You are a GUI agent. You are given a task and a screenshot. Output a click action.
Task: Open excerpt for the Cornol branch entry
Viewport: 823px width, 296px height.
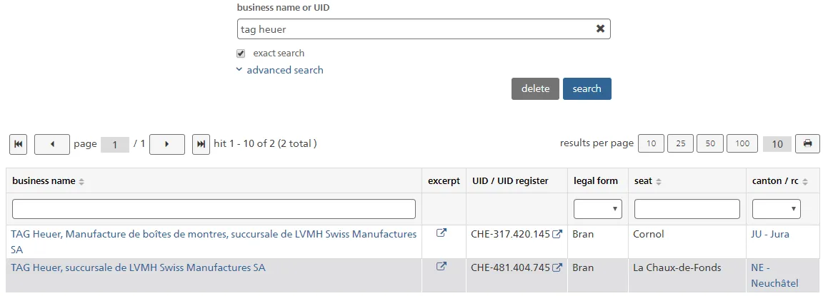pyautogui.click(x=442, y=234)
